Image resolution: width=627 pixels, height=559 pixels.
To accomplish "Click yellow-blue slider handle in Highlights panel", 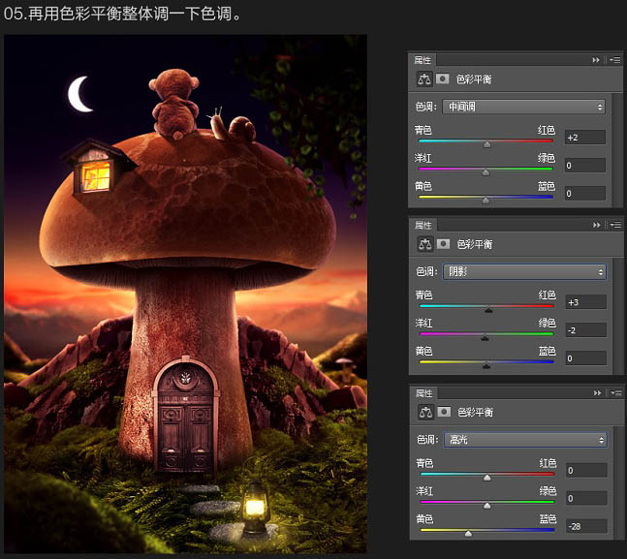I will 468,533.
